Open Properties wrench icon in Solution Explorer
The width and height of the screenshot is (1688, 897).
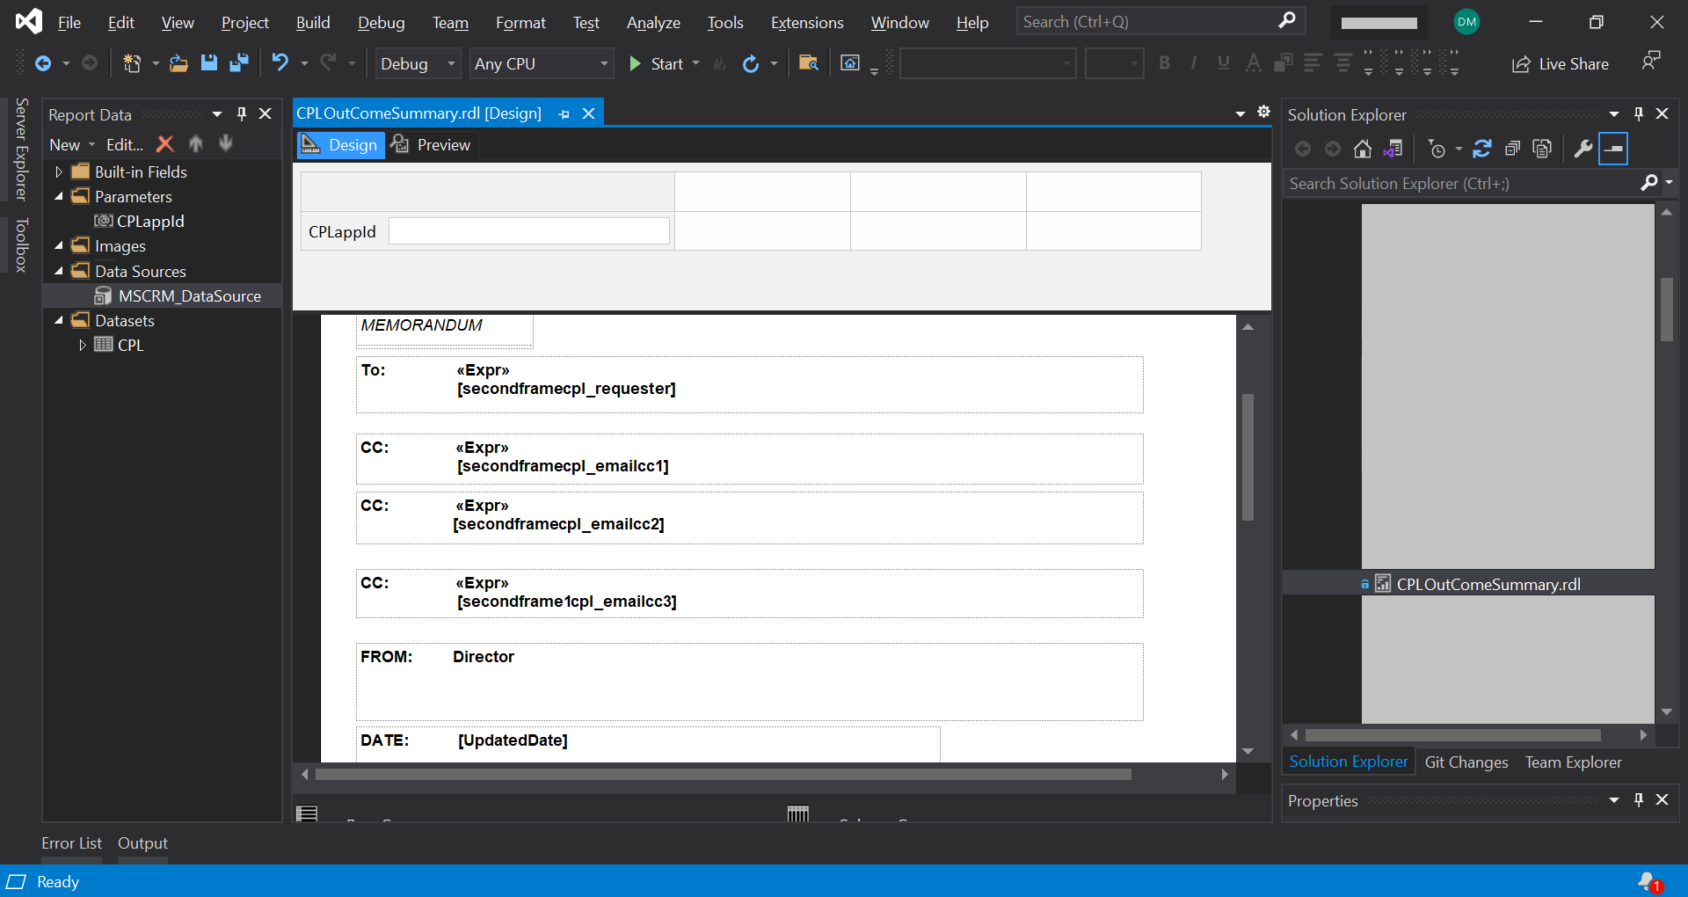1583,149
